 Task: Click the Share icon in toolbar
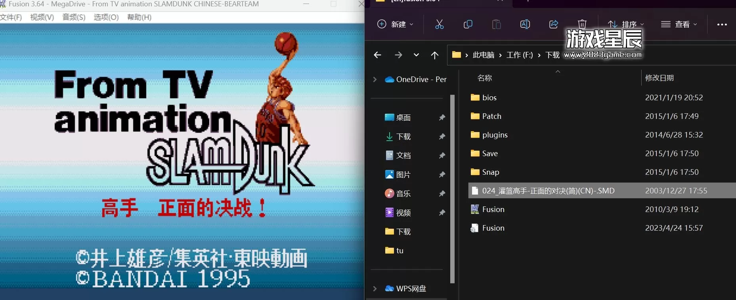coord(553,24)
